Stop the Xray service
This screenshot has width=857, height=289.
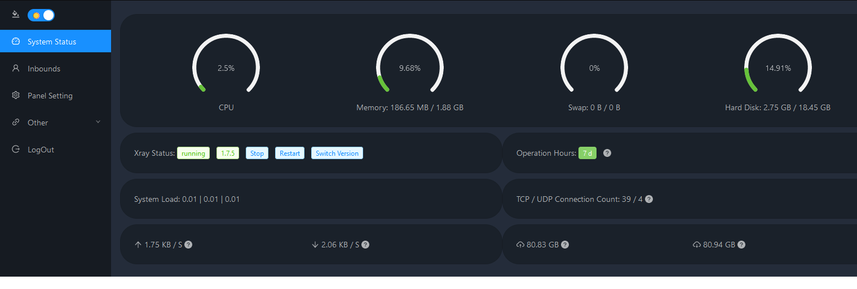pyautogui.click(x=257, y=153)
